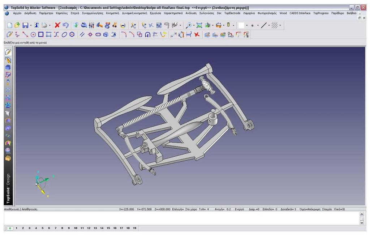This screenshot has width=370, height=237.
Task: Select layer tab 5
Action: (x=43, y=228)
